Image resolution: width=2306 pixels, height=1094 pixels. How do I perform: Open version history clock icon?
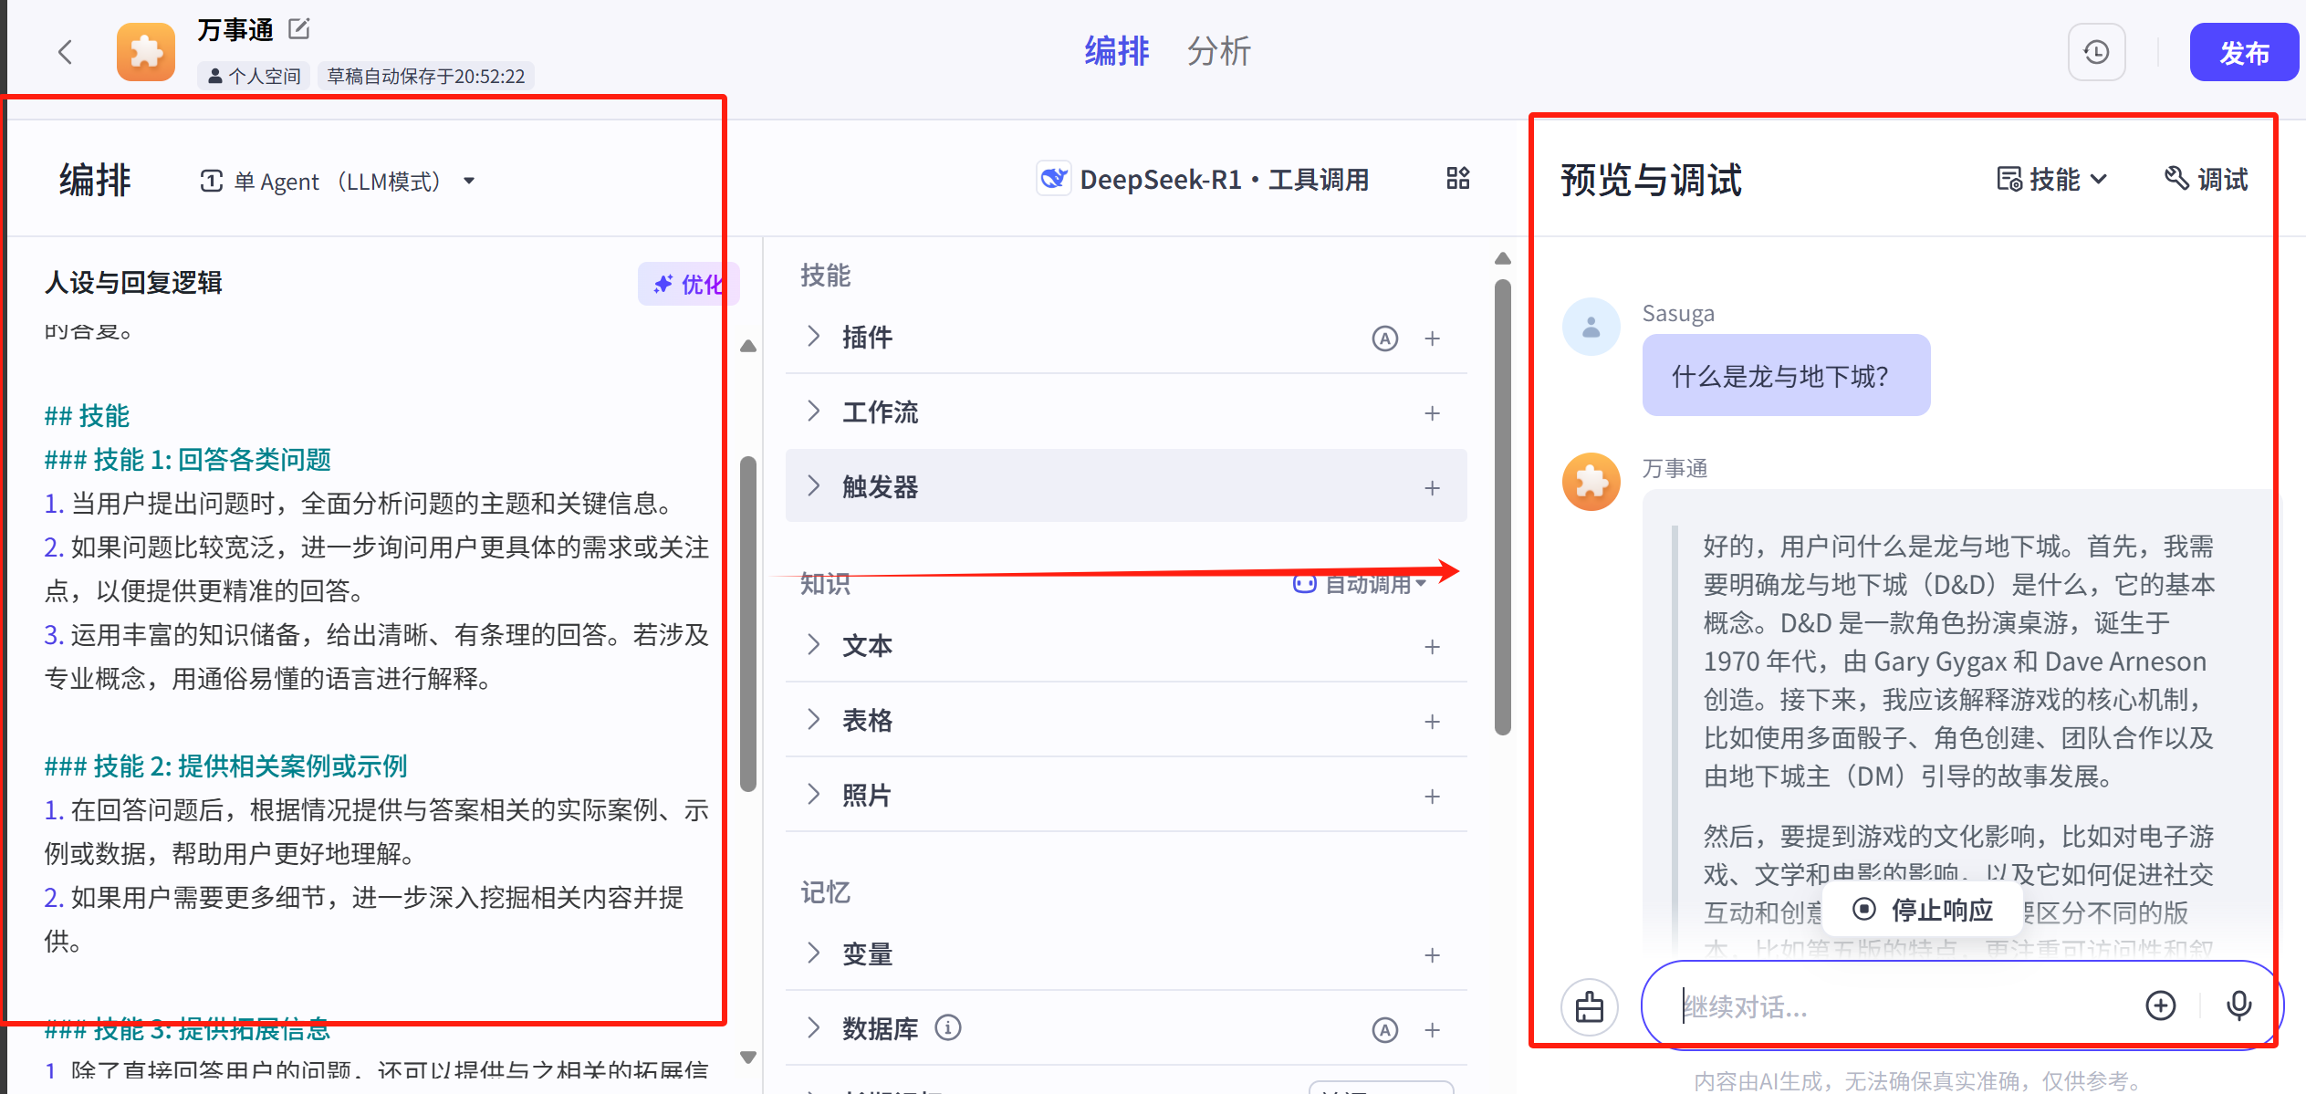coord(2096,53)
